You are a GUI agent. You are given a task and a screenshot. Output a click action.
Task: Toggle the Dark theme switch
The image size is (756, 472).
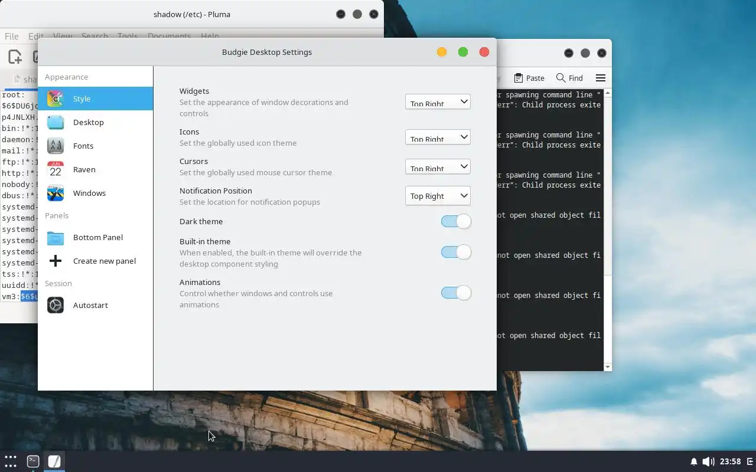pos(456,221)
